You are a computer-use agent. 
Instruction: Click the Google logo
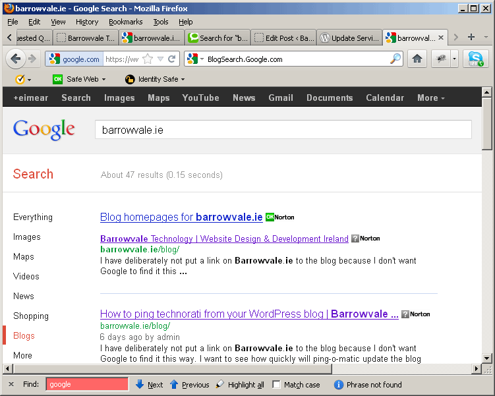44,130
